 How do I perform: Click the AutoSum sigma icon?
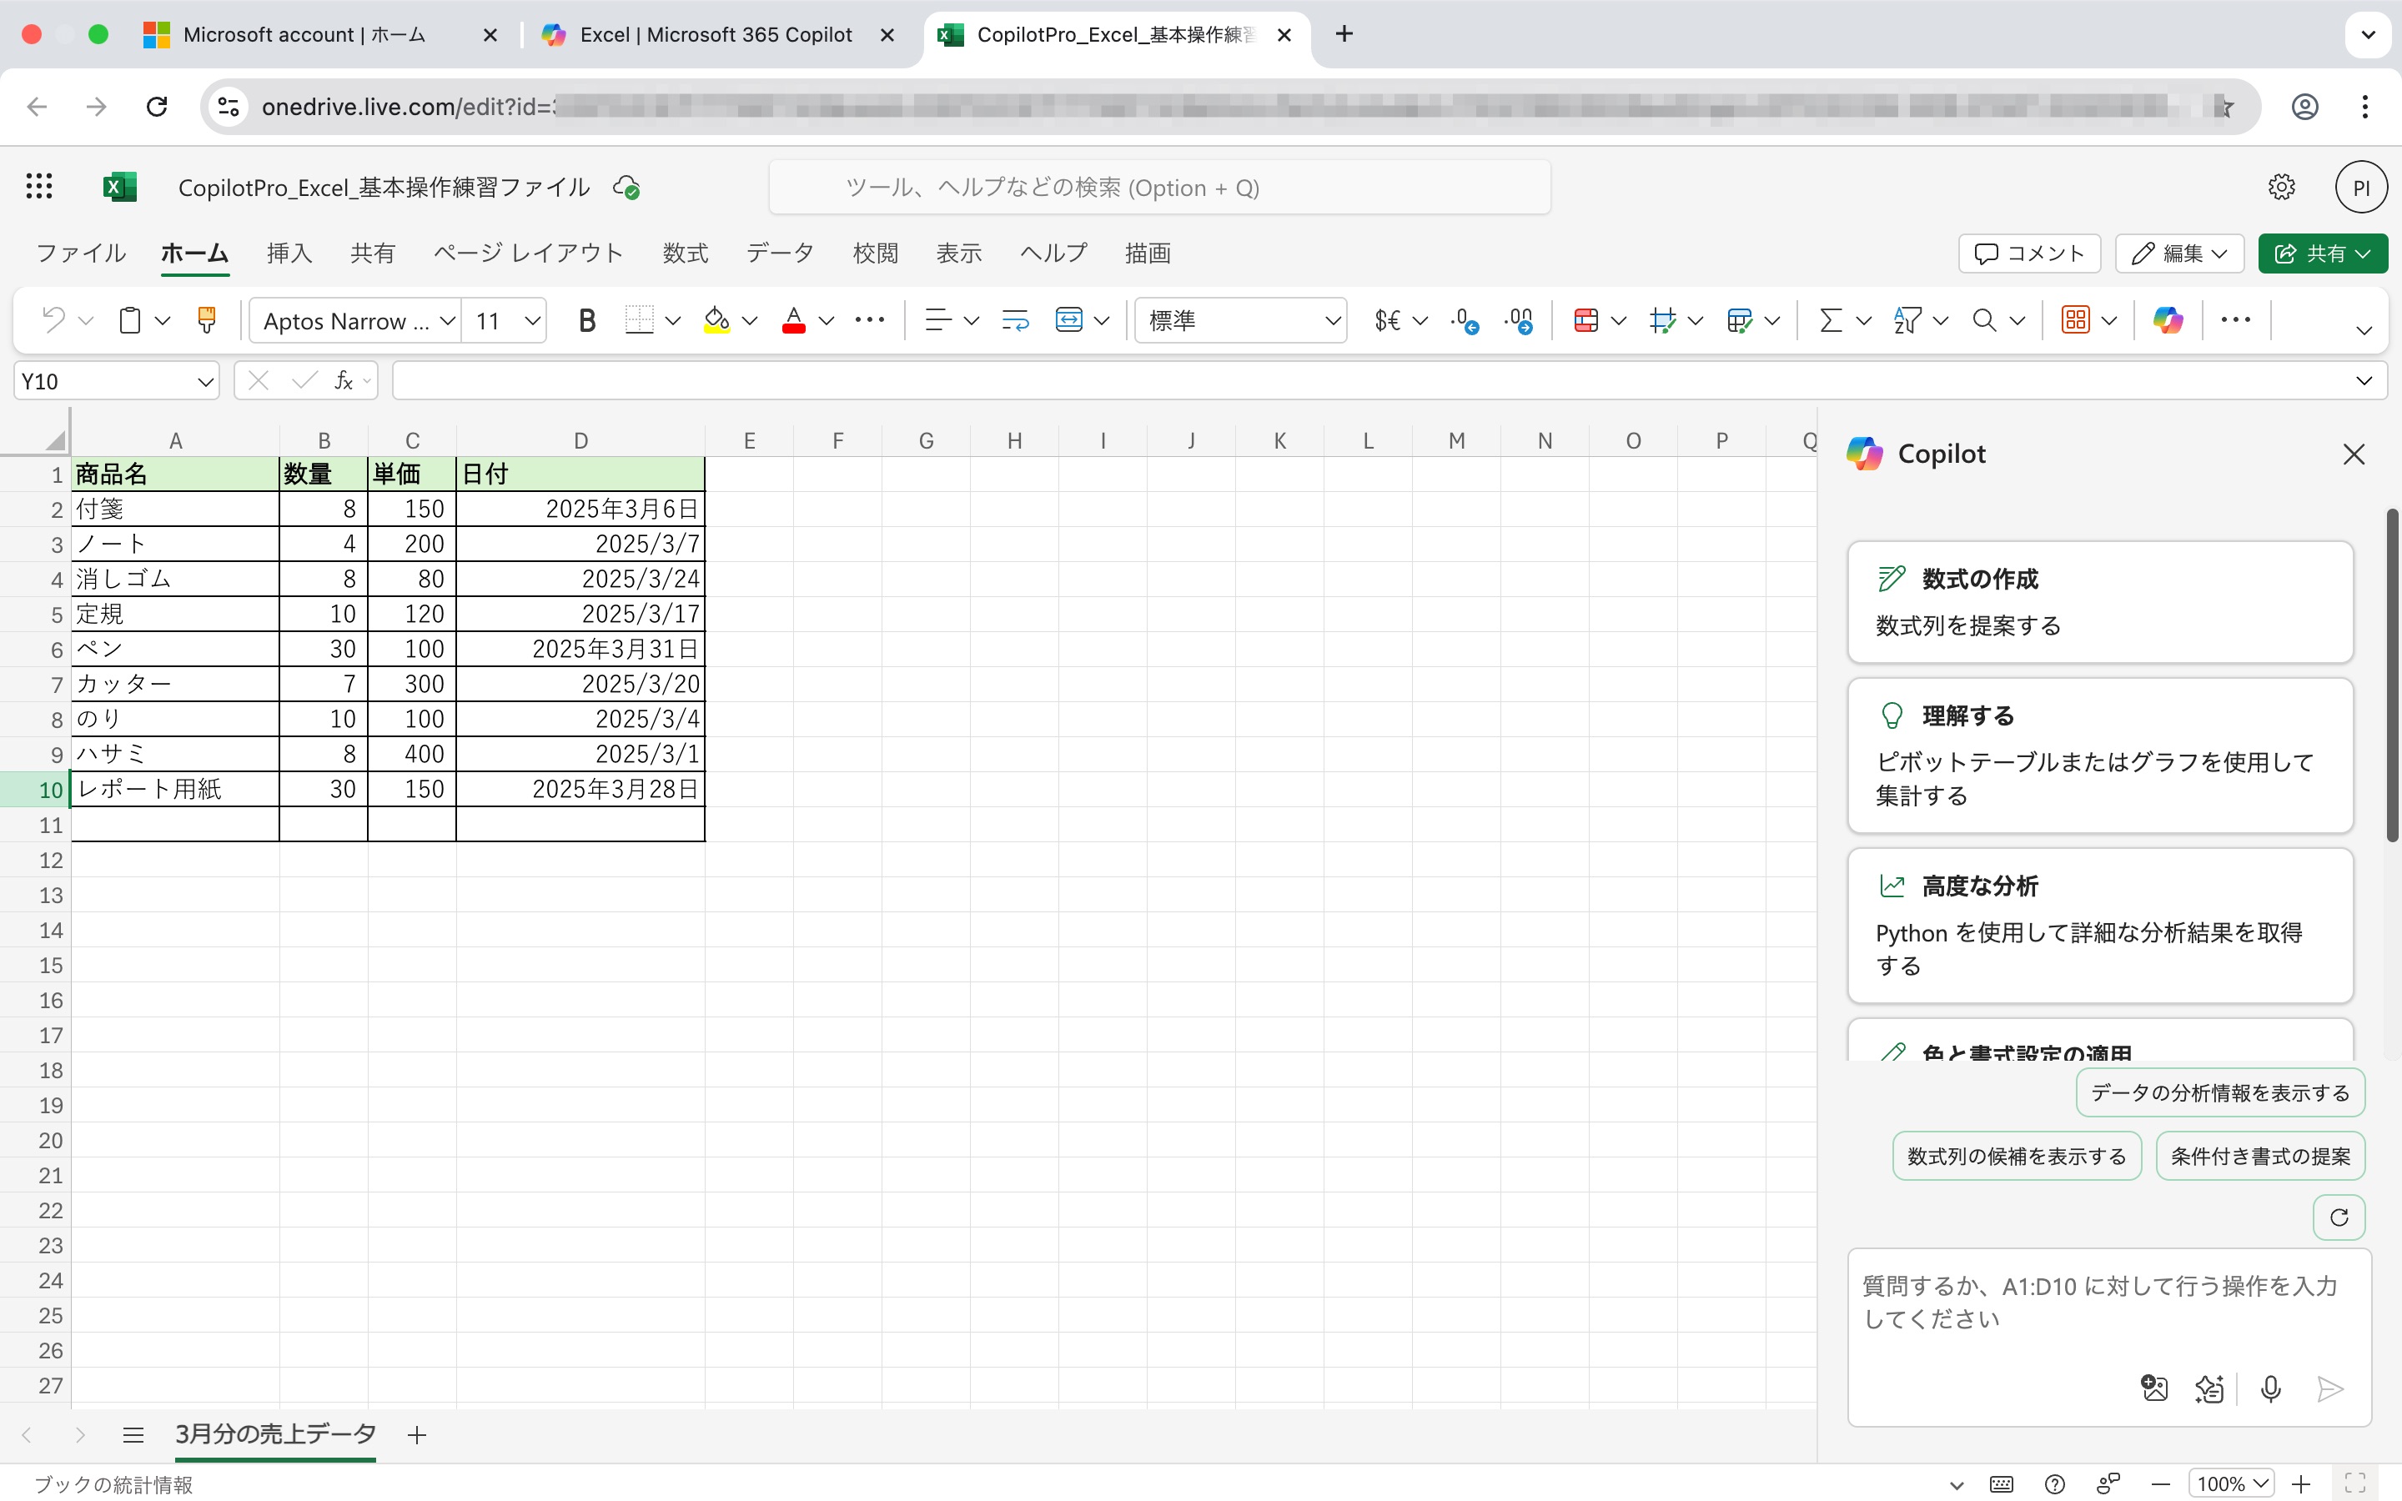pyautogui.click(x=1831, y=319)
